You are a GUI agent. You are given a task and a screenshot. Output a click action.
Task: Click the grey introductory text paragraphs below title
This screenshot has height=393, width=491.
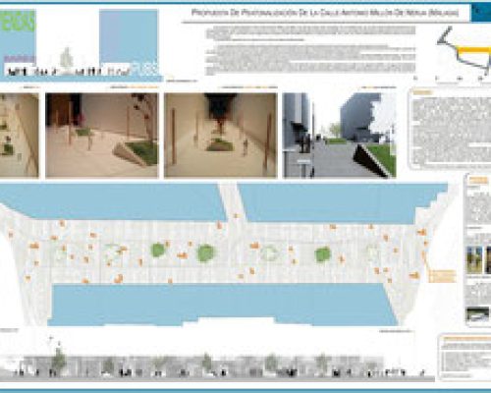(x=310, y=51)
